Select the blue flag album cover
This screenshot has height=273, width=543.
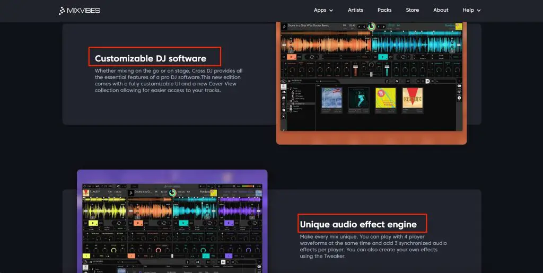pos(331,98)
